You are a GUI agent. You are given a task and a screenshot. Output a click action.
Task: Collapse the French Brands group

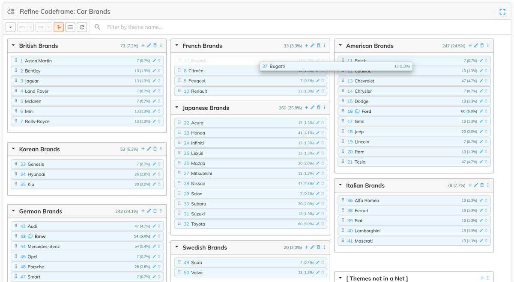click(177, 45)
